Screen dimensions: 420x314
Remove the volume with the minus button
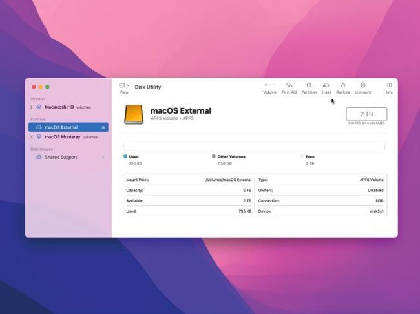[274, 85]
